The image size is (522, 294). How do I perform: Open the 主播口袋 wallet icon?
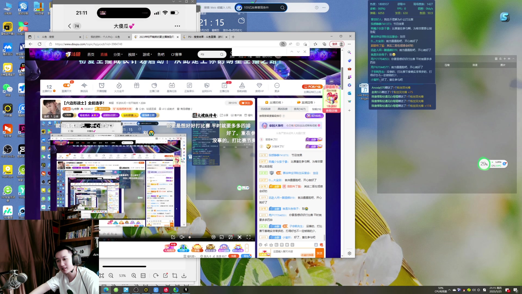pyautogui.click(x=154, y=85)
